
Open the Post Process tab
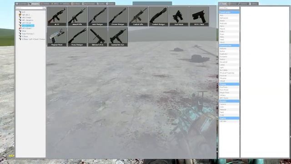88,4
